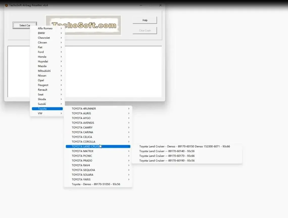Expand the TOYOTA 4RUNNER submenu chevron
The width and height of the screenshot is (288, 218).
coord(129,109)
